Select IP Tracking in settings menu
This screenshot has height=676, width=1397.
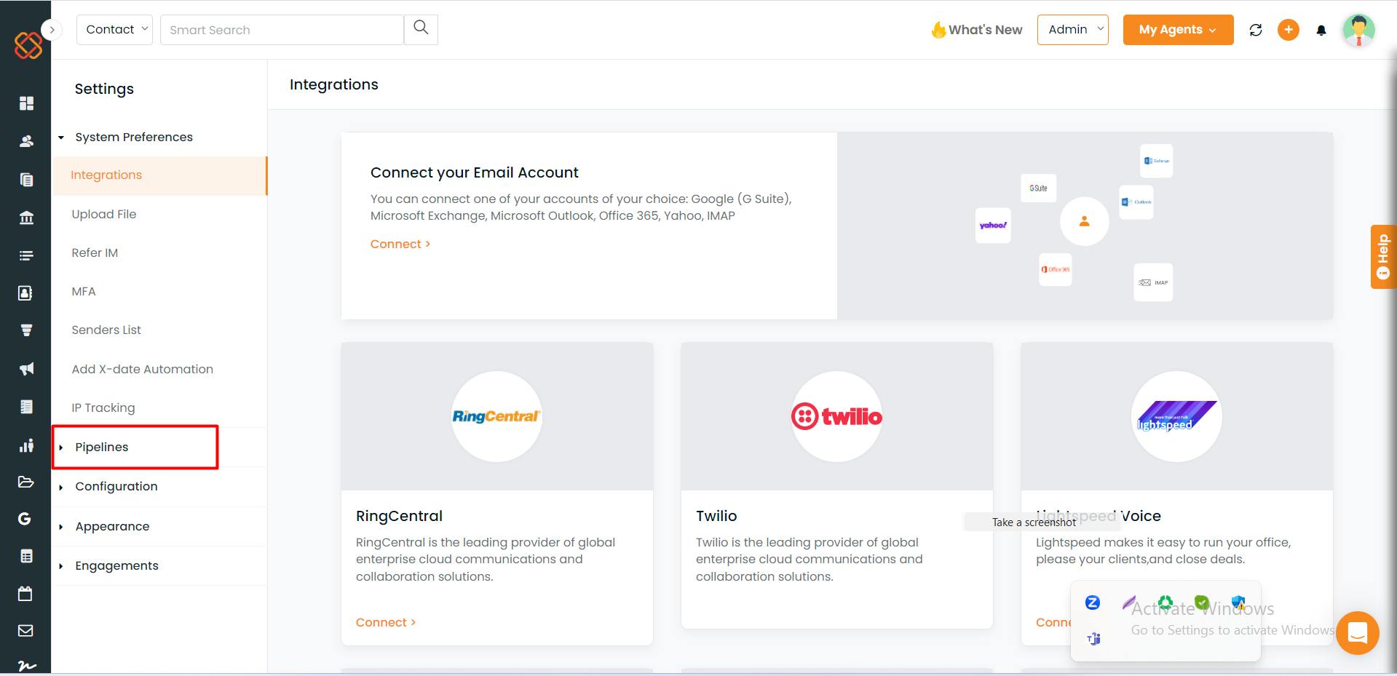click(103, 407)
